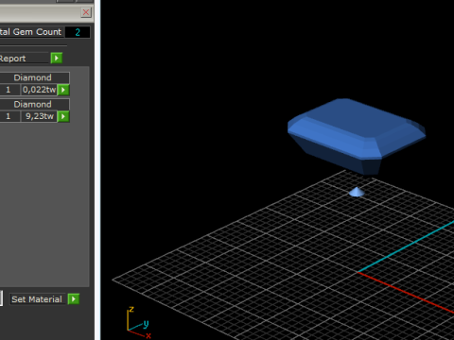Click the 0,022tw carat weight value

tap(39, 90)
